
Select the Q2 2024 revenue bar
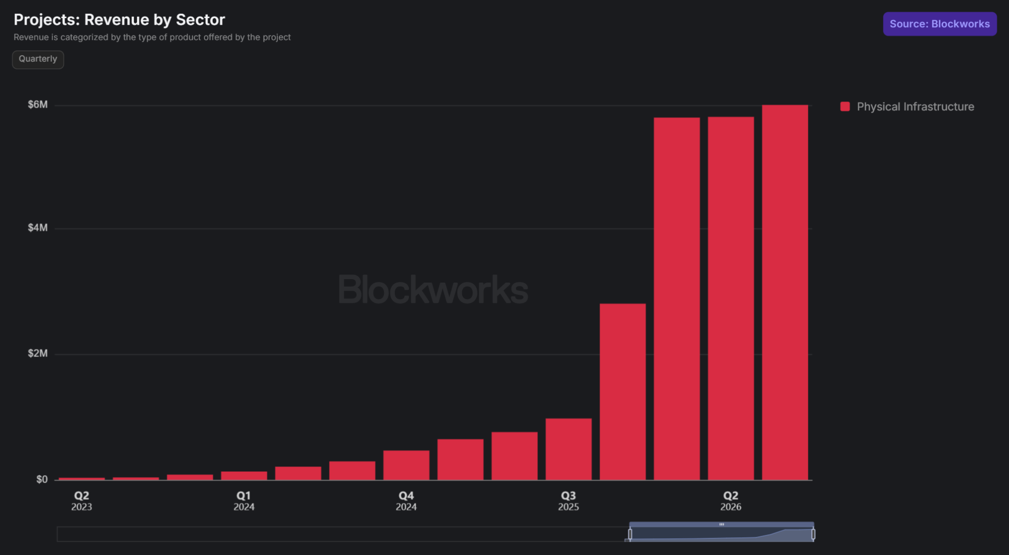coord(298,473)
